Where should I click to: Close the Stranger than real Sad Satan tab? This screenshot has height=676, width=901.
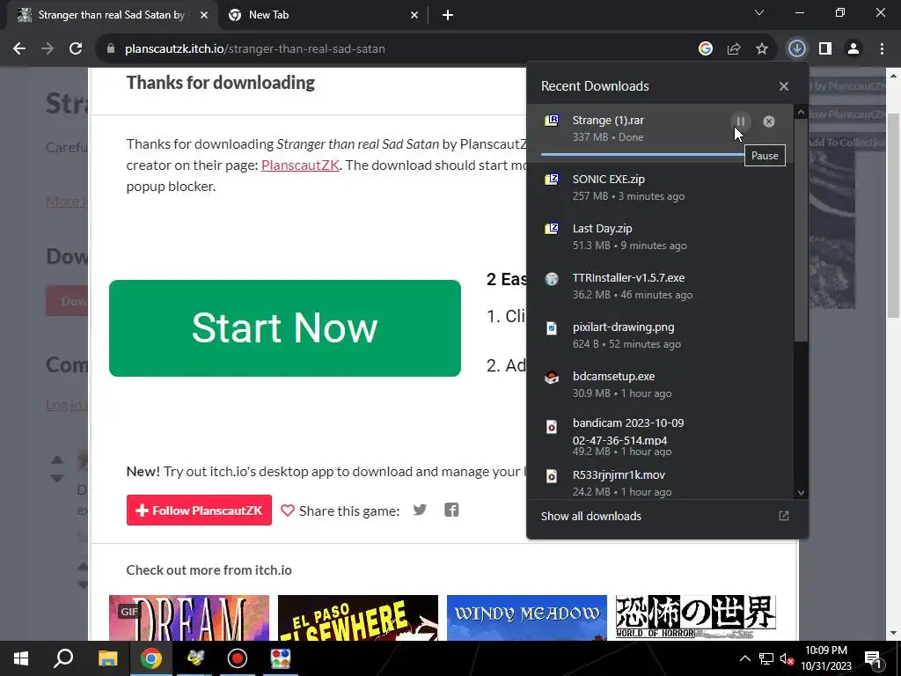pos(204,16)
